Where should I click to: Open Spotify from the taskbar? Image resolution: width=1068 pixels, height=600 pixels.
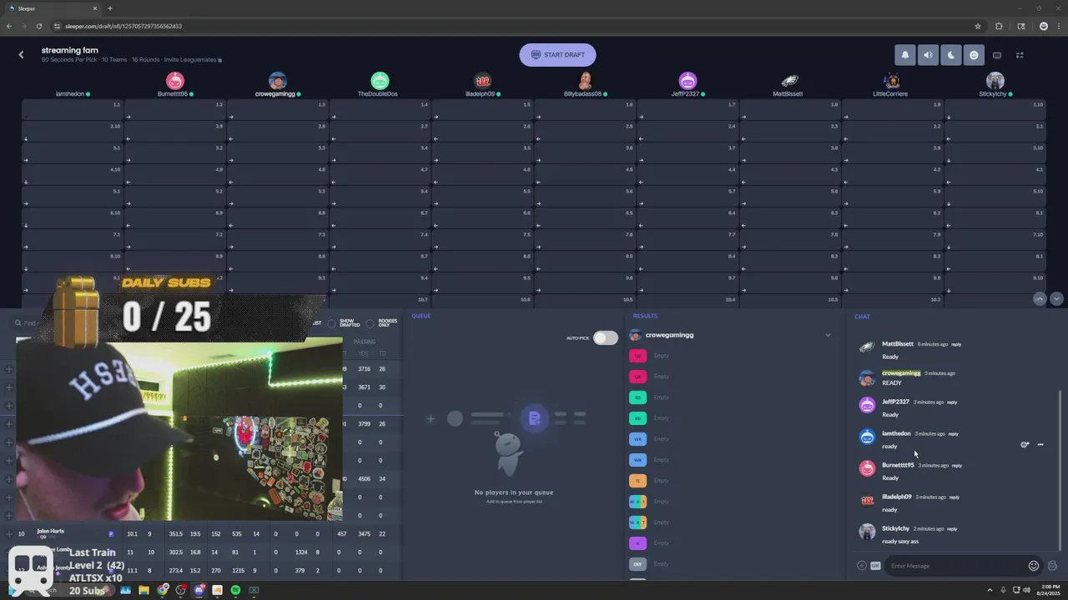[235, 590]
